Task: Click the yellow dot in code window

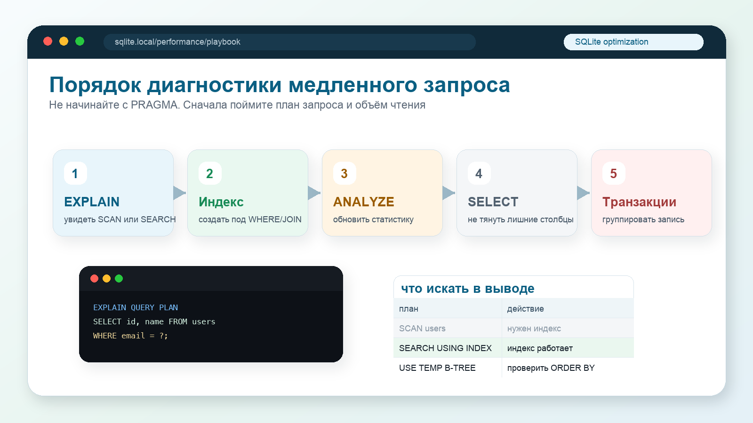Action: pyautogui.click(x=106, y=279)
